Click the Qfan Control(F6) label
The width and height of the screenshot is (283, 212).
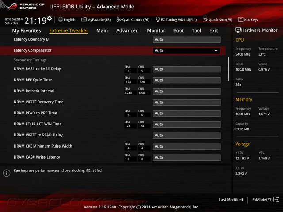point(136,19)
